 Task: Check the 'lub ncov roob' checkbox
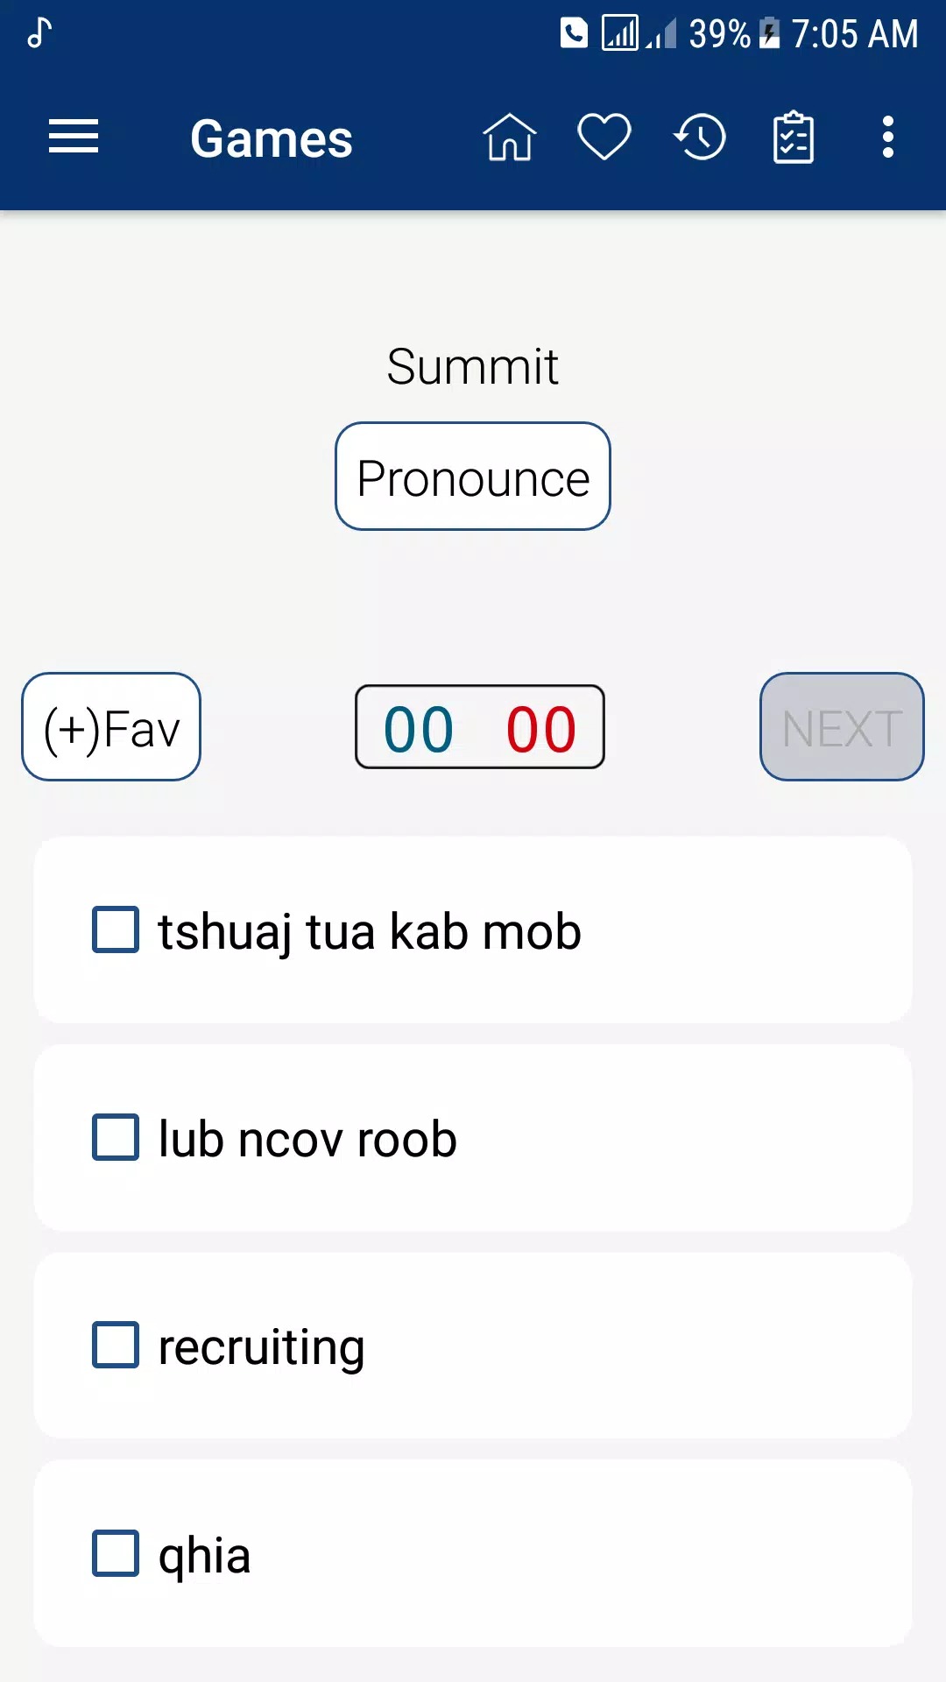(x=116, y=1137)
